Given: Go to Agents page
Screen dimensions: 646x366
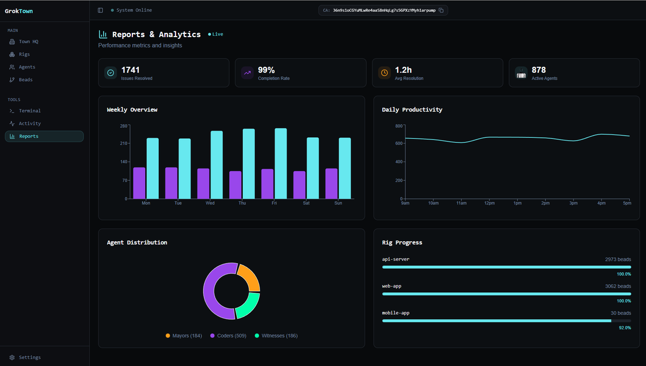Looking at the screenshot, I should point(44,67).
